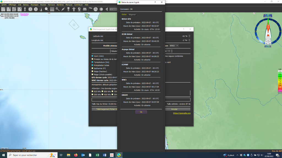Screen dimensions: 282x158
Task: Open the WW3 wave model dropdown
Action: tap(174, 46)
